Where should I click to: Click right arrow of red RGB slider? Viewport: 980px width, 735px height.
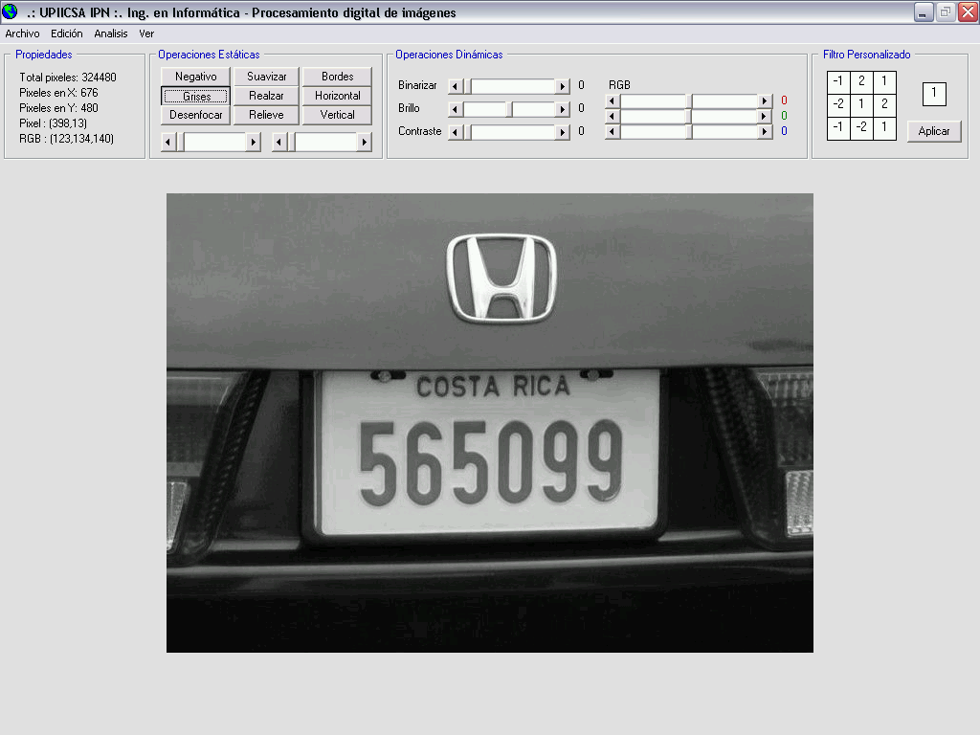pyautogui.click(x=765, y=100)
